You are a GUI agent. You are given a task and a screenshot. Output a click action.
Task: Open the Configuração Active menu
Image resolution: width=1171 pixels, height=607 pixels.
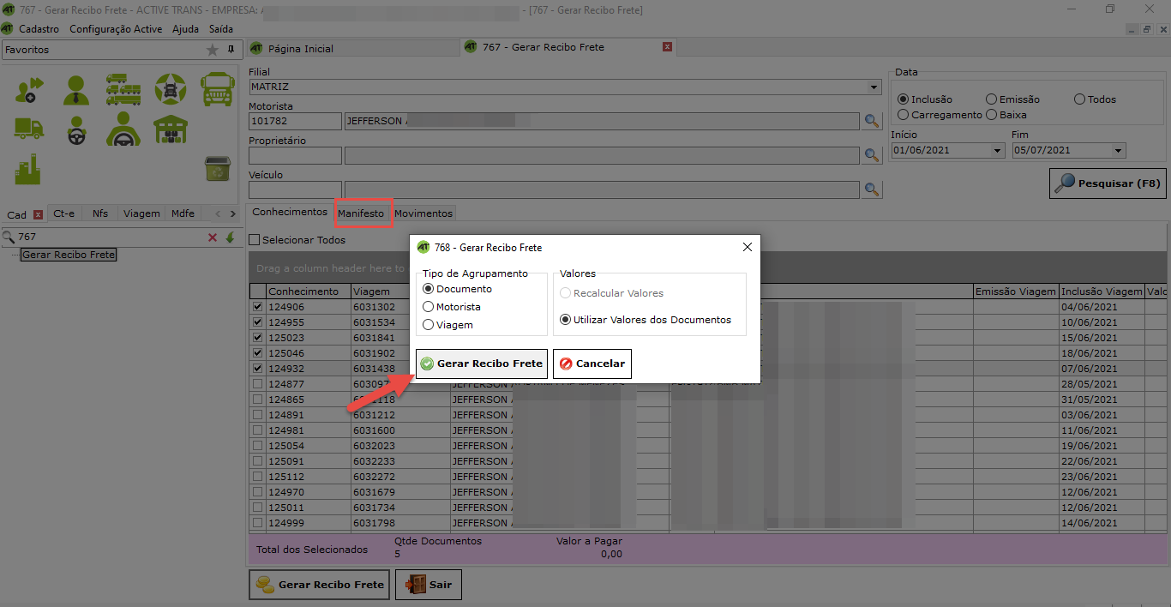[116, 29]
